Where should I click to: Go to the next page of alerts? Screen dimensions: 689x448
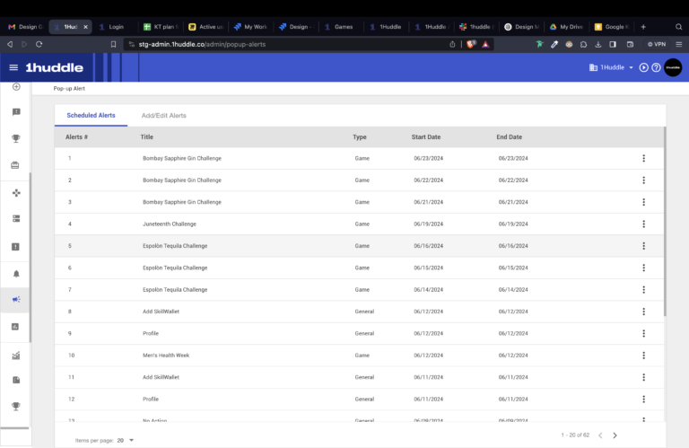tap(615, 435)
